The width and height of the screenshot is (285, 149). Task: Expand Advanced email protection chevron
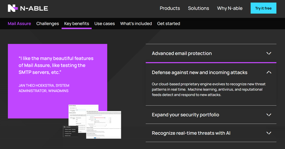[x=269, y=53]
